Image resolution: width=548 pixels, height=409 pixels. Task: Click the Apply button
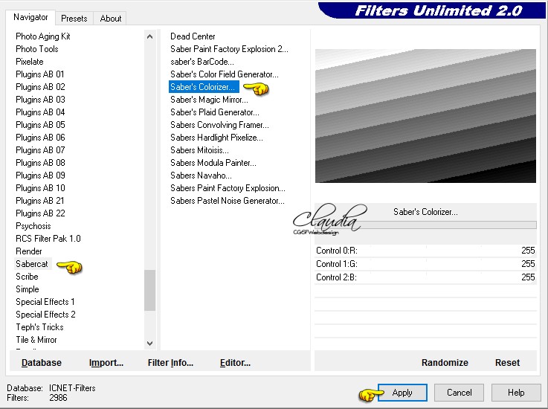point(402,393)
